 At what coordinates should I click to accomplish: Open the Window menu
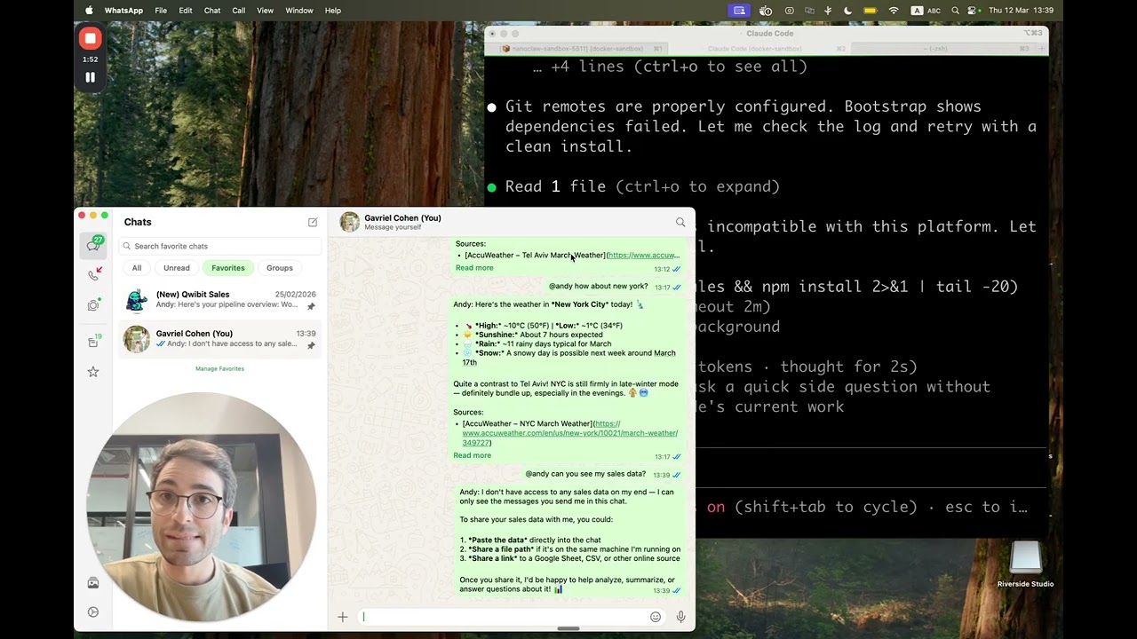[299, 11]
